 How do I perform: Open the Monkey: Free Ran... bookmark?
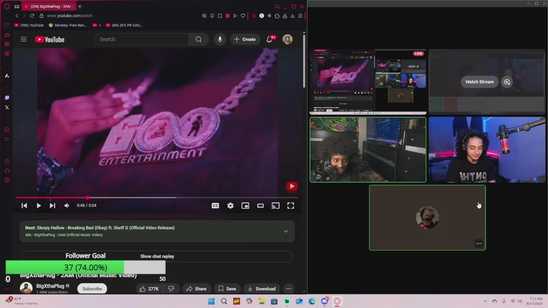[68, 25]
